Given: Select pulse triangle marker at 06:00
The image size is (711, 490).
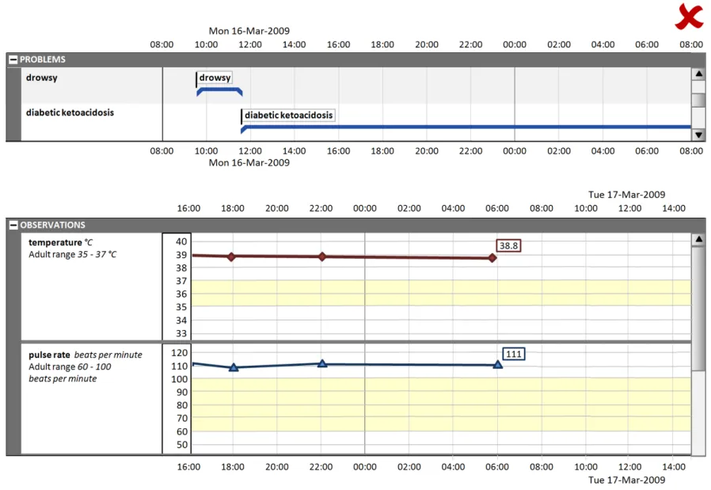Looking at the screenshot, I should point(498,365).
